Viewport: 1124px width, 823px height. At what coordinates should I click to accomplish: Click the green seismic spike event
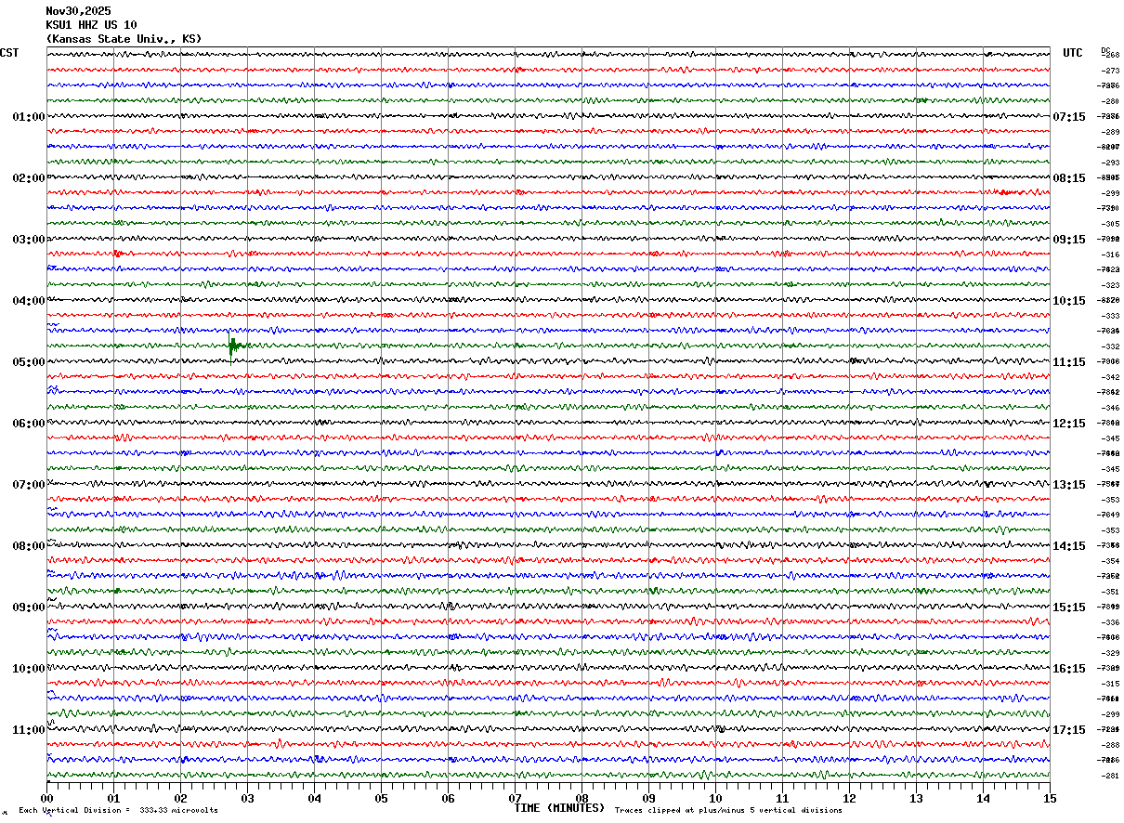click(x=232, y=346)
